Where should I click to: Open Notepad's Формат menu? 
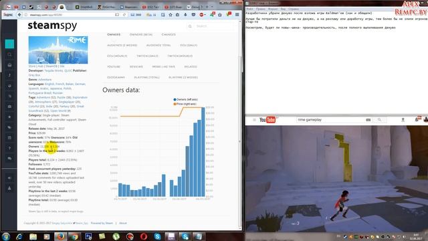tap(273, 9)
